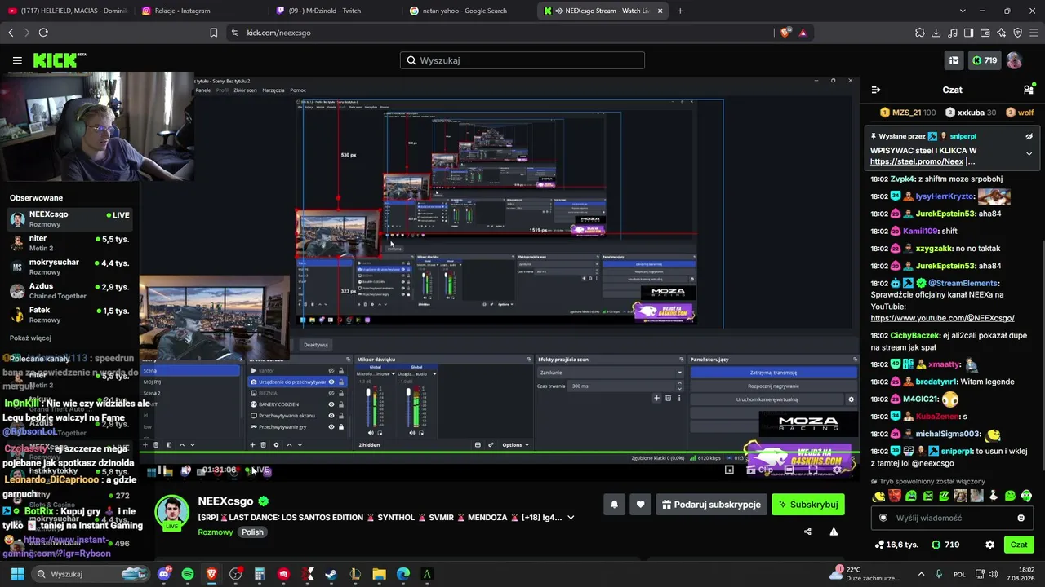1045x587 pixels.
Task: Click the browser back arrow
Action: 11,33
